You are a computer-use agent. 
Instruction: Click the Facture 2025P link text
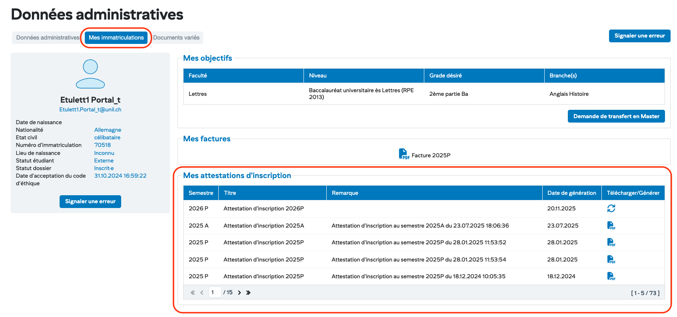tap(431, 155)
